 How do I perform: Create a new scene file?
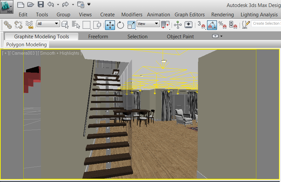point(21,4)
